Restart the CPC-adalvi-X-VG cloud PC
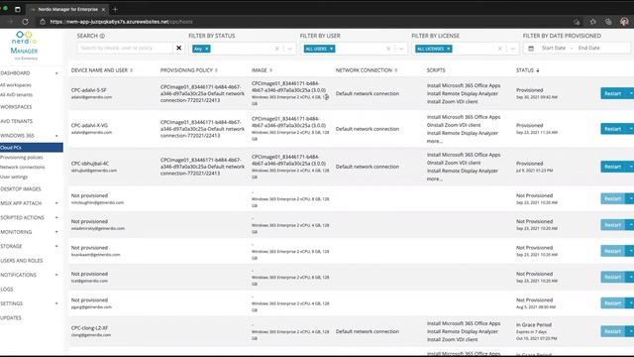The width and height of the screenshot is (634, 357). [x=613, y=129]
